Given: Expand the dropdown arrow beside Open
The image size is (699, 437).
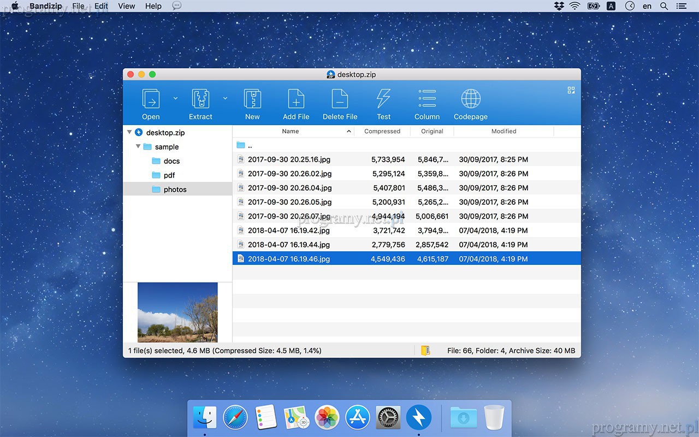Looking at the screenshot, I should coord(175,98).
